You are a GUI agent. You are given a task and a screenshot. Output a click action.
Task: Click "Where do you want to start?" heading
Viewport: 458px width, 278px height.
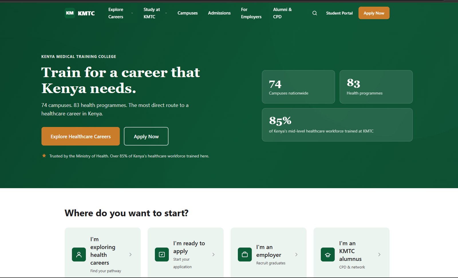click(127, 213)
